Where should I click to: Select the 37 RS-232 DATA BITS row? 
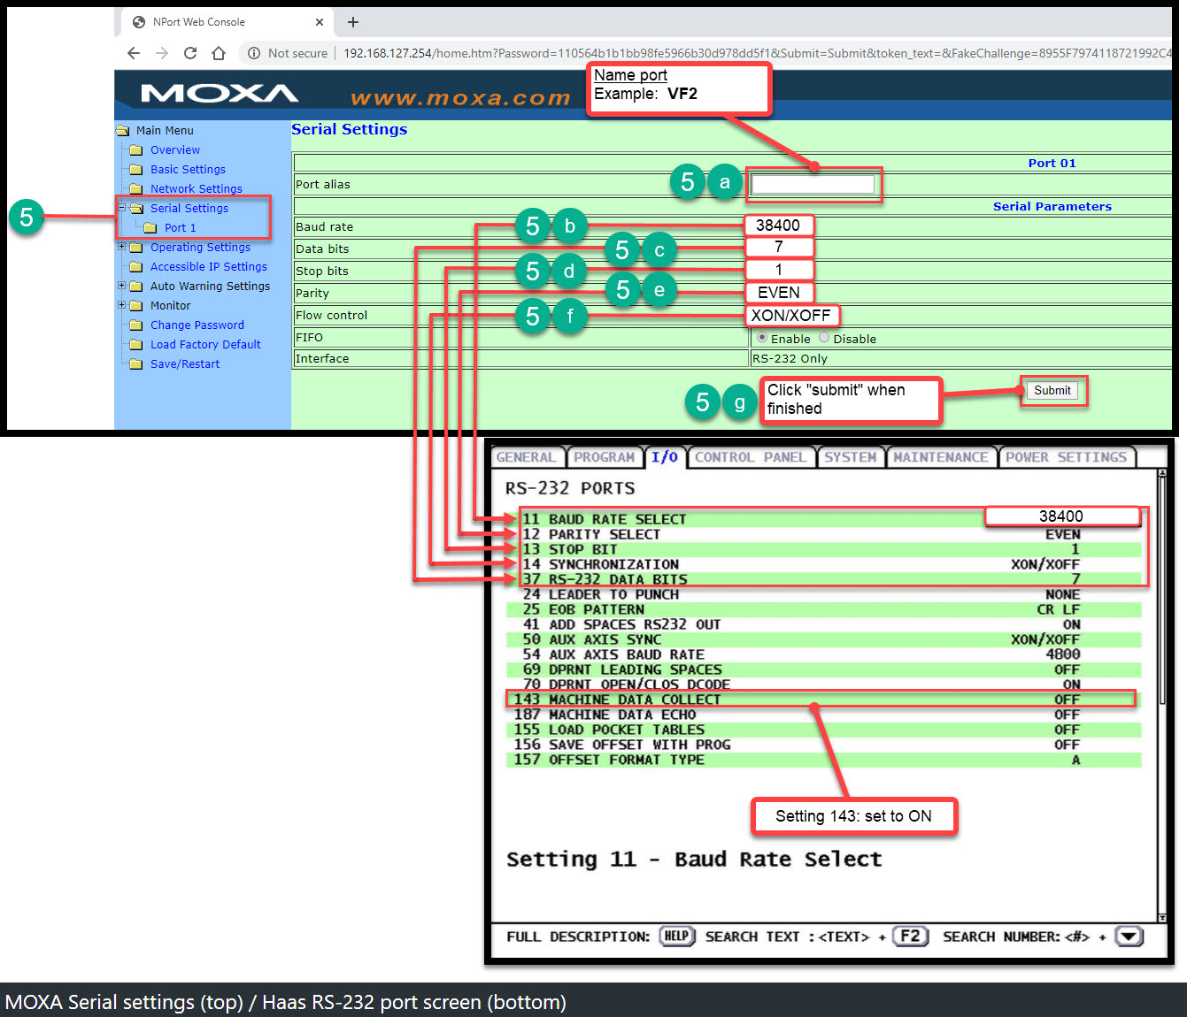[824, 579]
